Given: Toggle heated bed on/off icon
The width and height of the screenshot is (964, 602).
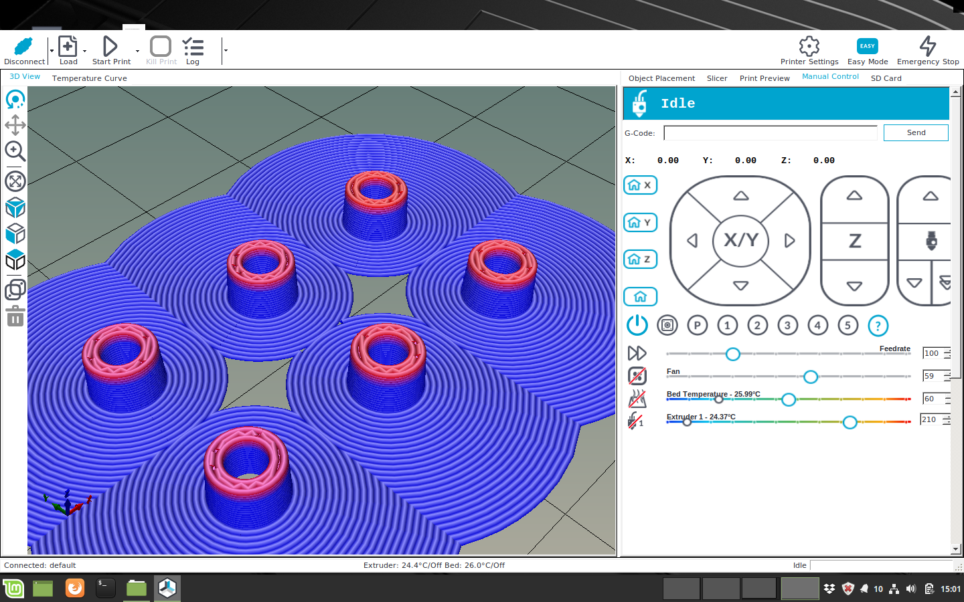Looking at the screenshot, I should tap(637, 399).
